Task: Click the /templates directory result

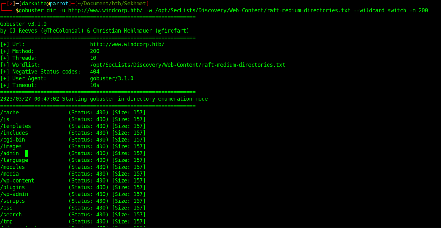Action: point(16,126)
